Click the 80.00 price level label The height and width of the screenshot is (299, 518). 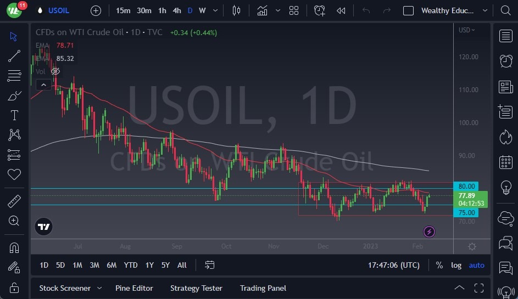click(466, 186)
